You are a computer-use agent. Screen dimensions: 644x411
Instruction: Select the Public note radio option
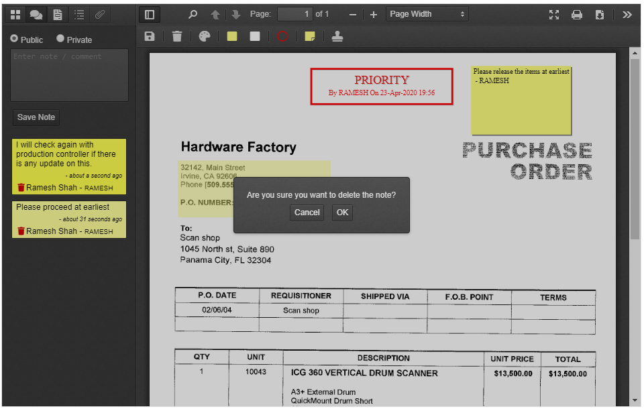click(x=14, y=40)
